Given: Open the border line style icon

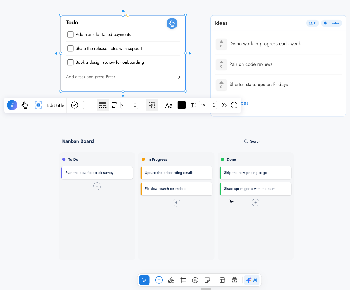Looking at the screenshot, I should pyautogui.click(x=103, y=105).
